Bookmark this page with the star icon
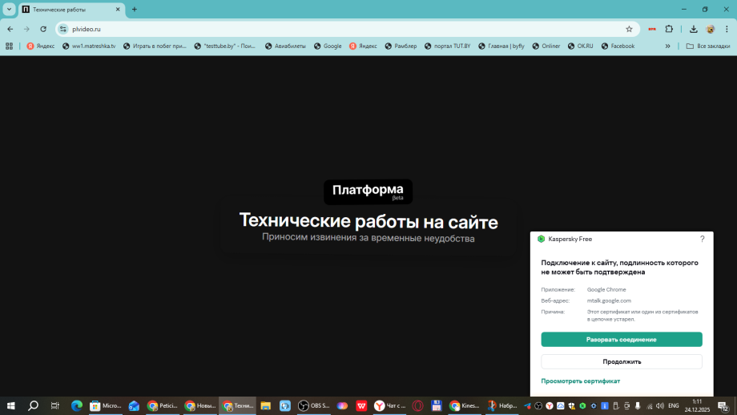 [x=629, y=29]
